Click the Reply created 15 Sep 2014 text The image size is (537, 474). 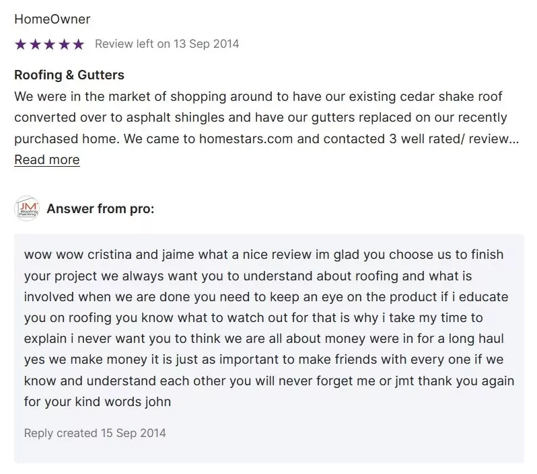pyautogui.click(x=95, y=433)
